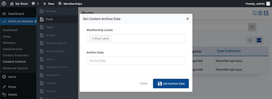Screen dimensions: 272x99
Task: Dismiss dialog with the X icon
Action: click(x=187, y=19)
